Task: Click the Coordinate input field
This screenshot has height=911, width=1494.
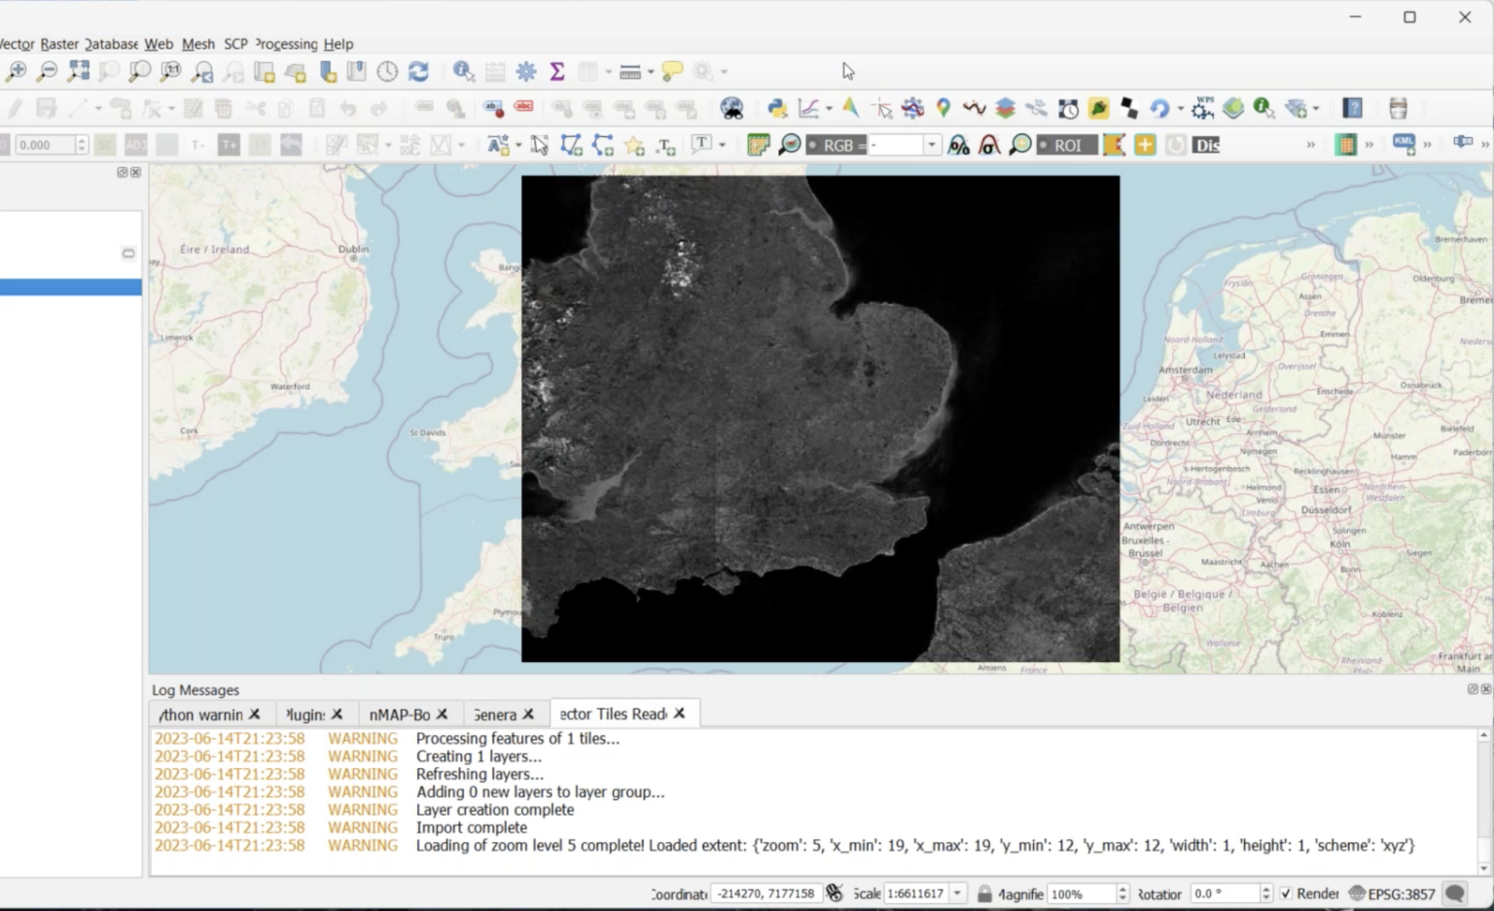Action: coord(766,893)
